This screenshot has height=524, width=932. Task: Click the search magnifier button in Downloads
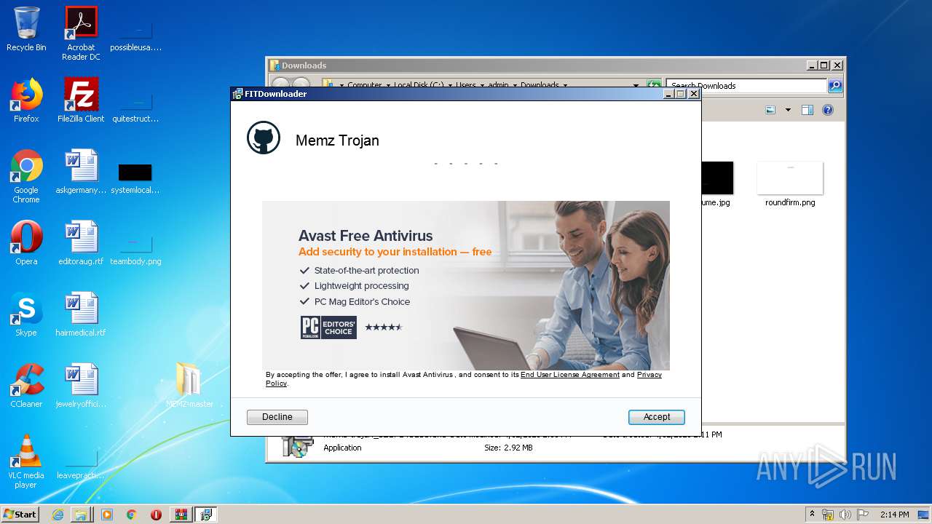coord(835,85)
